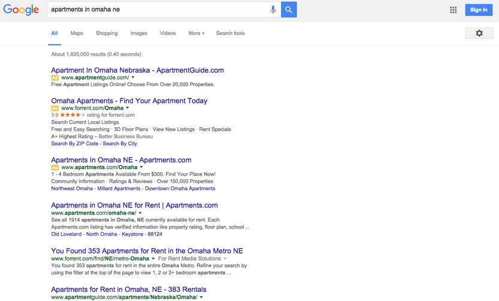Click About 1,820,000 results text

click(96, 55)
